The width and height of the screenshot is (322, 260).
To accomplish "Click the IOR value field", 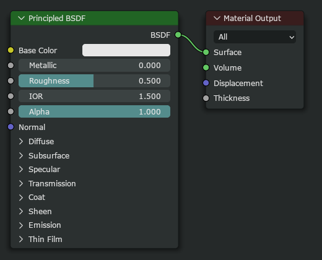I will 94,96.
